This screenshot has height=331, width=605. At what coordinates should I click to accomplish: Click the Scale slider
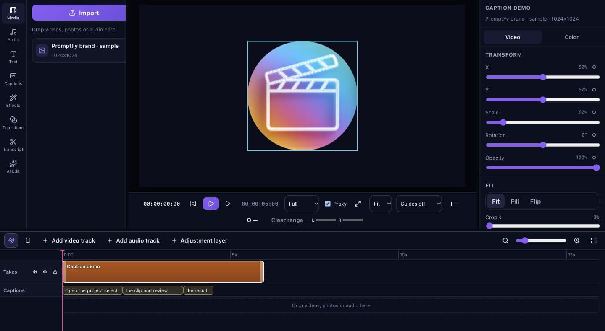coord(542,122)
